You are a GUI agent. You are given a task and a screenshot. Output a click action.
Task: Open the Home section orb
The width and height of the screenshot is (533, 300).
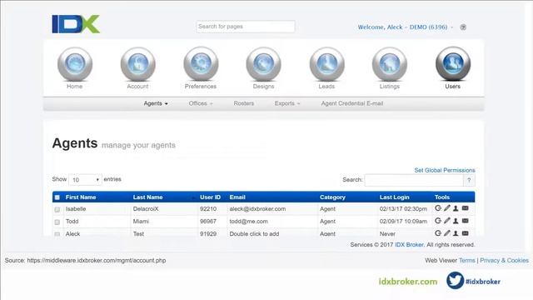[x=75, y=64]
